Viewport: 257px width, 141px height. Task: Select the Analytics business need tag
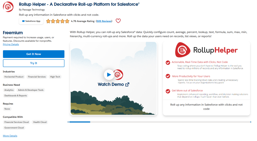(9, 90)
